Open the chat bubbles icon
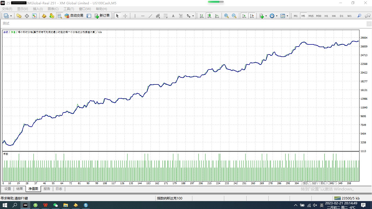 [x=367, y=16]
